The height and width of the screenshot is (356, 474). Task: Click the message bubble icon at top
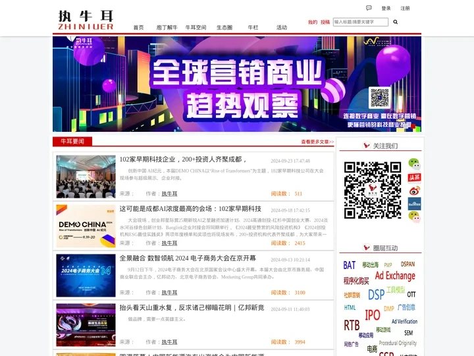[x=369, y=8]
